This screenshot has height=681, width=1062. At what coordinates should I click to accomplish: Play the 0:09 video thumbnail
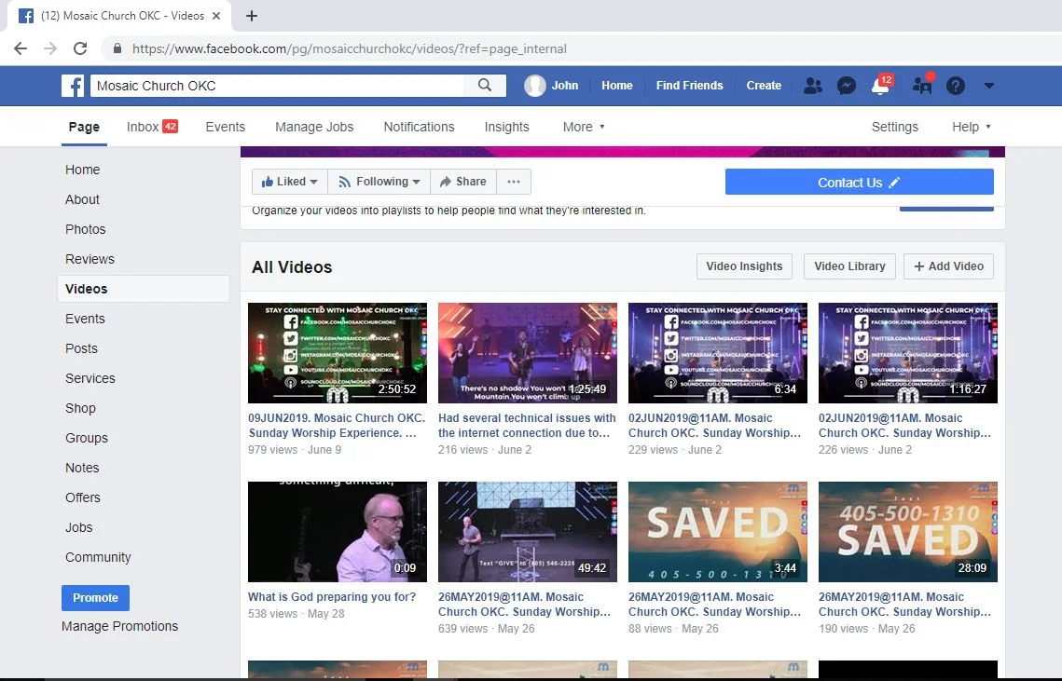click(x=338, y=531)
